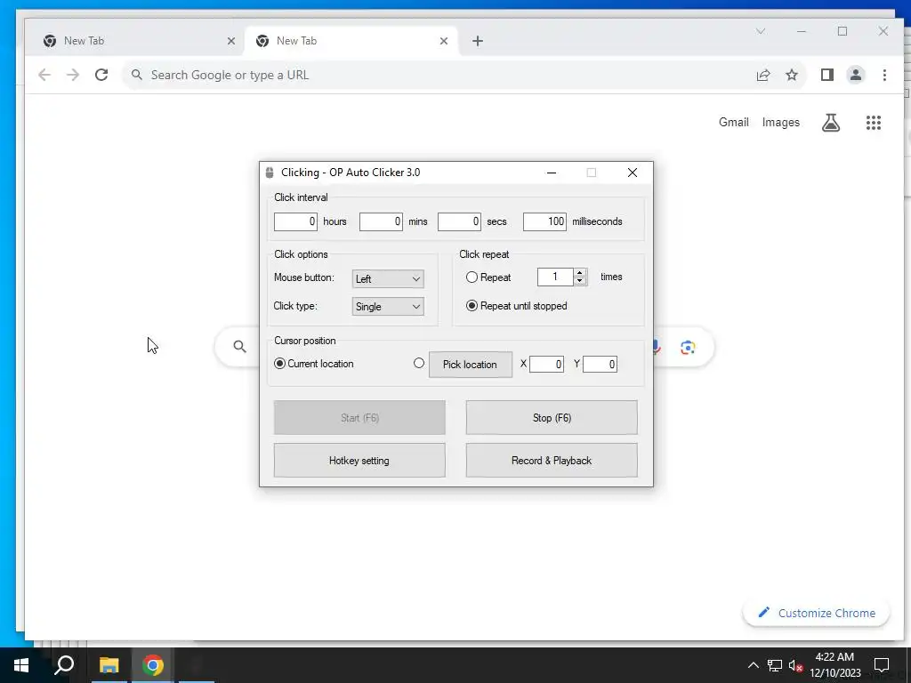Open File Explorer from the taskbar
Viewport: 911px width, 683px height.
[109, 665]
